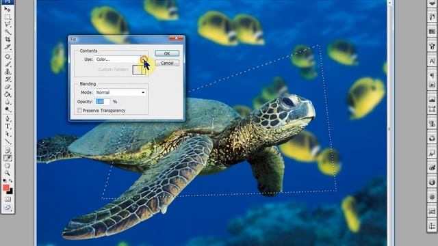Open the Custom Pattern picker

pos(139,70)
